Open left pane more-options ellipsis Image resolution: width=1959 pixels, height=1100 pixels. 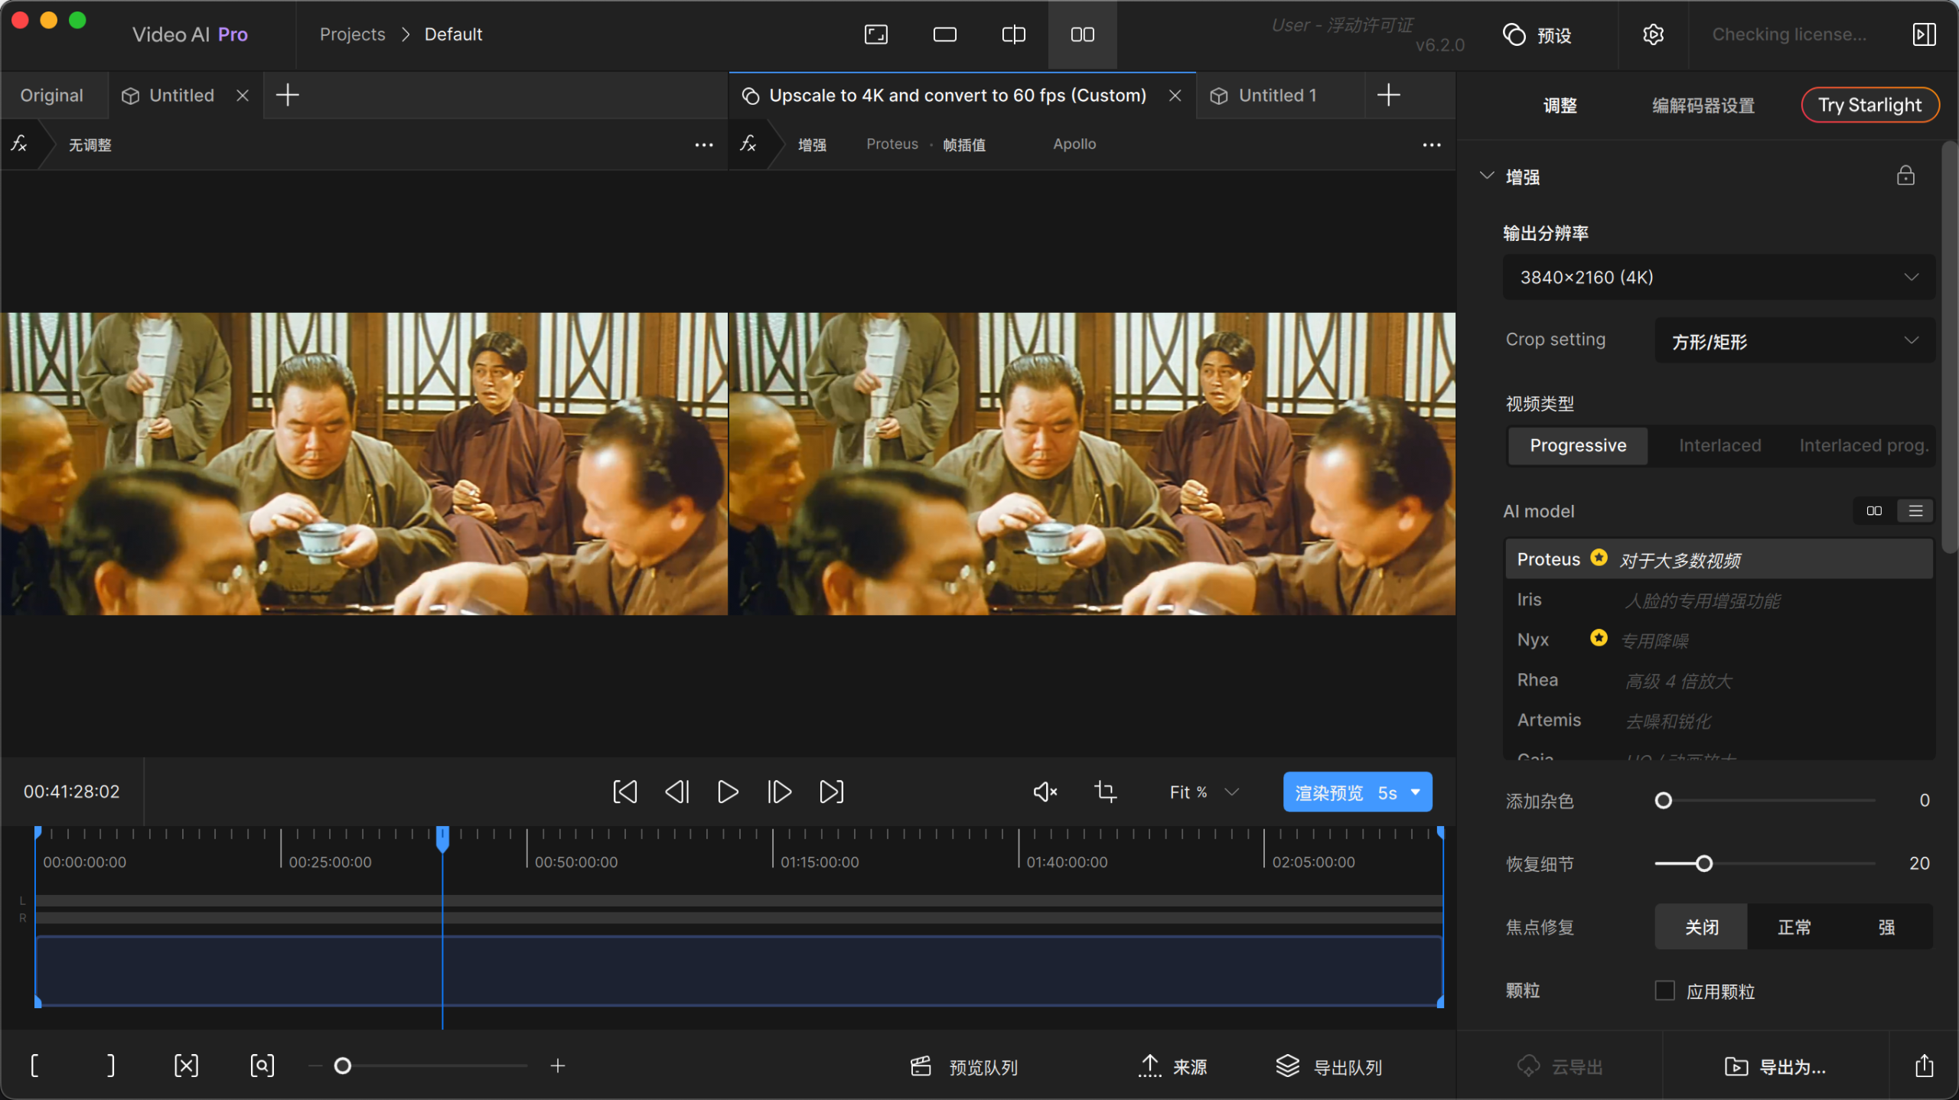click(x=704, y=145)
